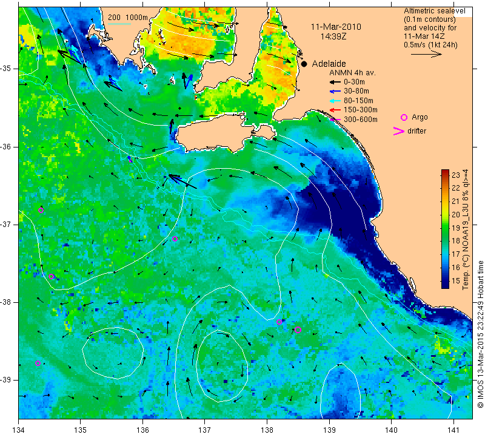Click the '-39' latitude axis label

(x=6, y=380)
